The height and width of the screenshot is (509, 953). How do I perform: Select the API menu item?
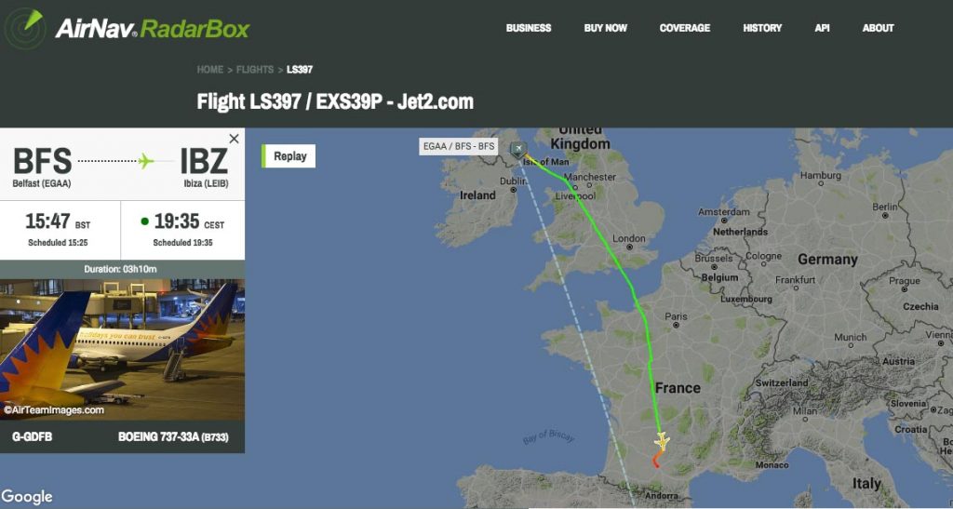[822, 28]
